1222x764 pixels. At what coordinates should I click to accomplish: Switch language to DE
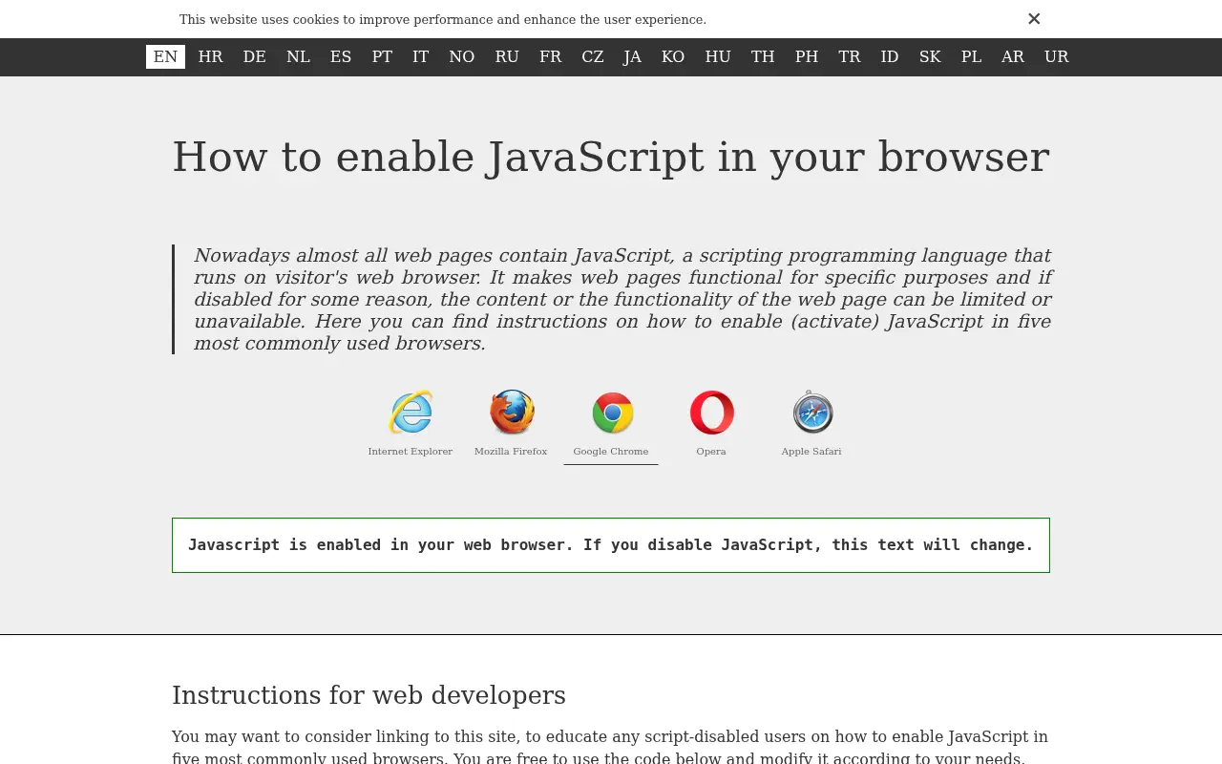tap(254, 56)
